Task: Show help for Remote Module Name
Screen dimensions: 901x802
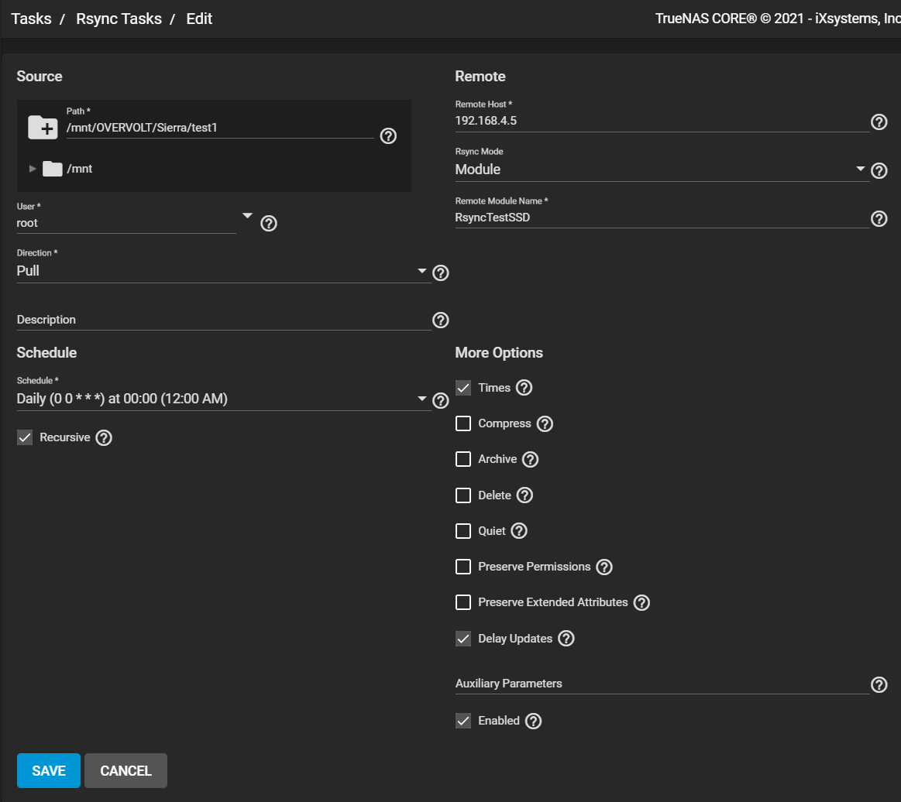Action: click(879, 218)
